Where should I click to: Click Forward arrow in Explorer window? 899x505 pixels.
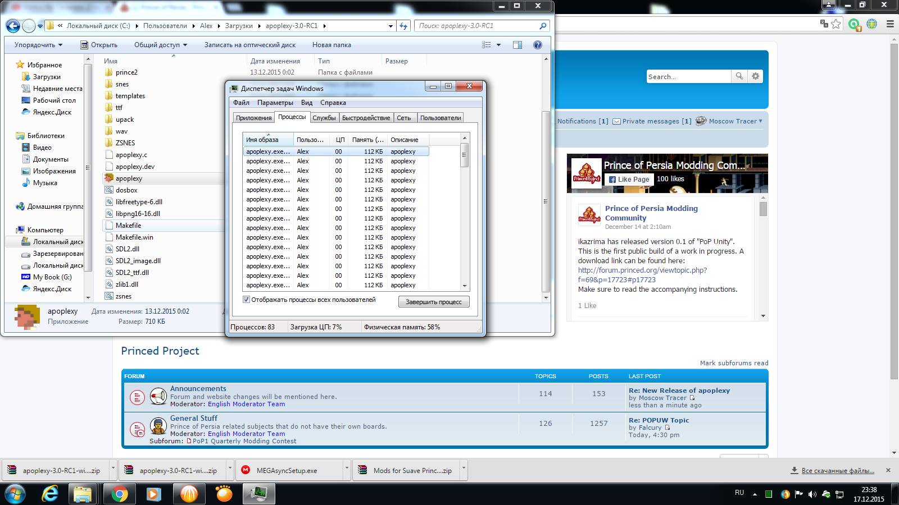(x=29, y=26)
